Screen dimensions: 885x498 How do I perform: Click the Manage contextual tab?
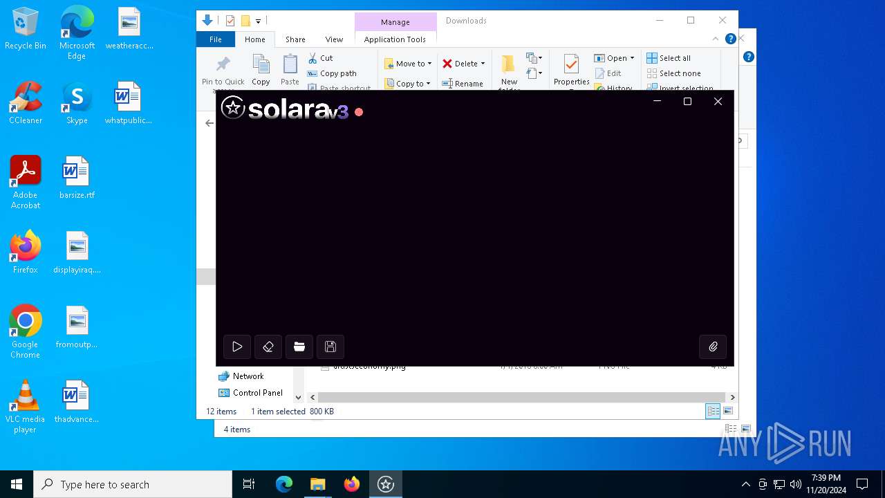395,22
